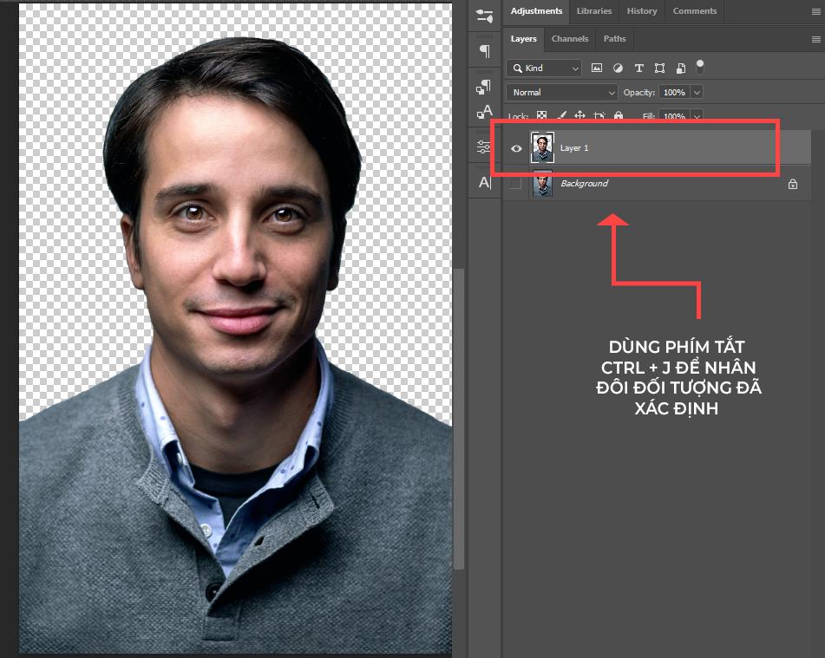
Task: Hide Layer 1 visibility
Action: coord(516,148)
